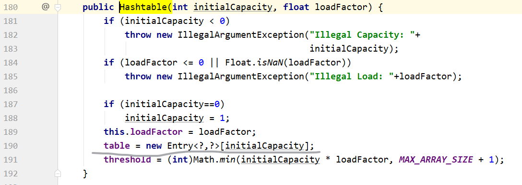The width and height of the screenshot is (522, 185).
Task: Click the @ gutter icon on line 180
Action: pos(45,7)
